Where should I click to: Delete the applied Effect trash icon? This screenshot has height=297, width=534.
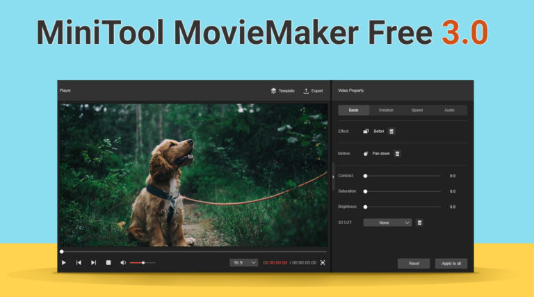pos(391,131)
